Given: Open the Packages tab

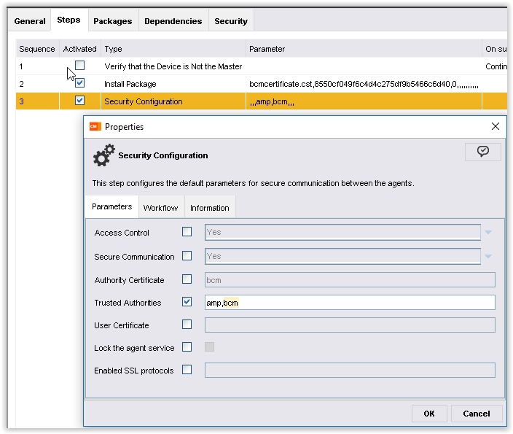Looking at the screenshot, I should [x=113, y=21].
